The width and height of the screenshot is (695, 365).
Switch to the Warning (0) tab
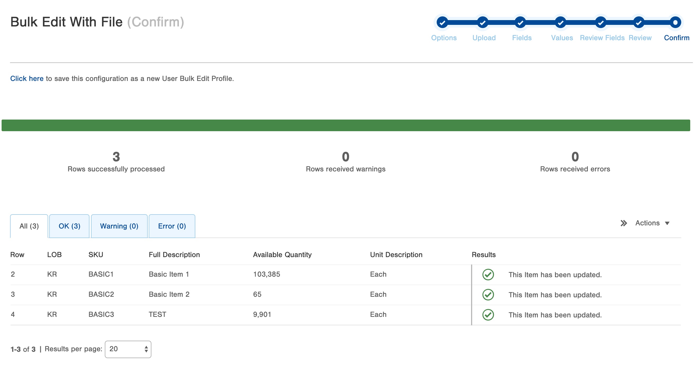(119, 226)
